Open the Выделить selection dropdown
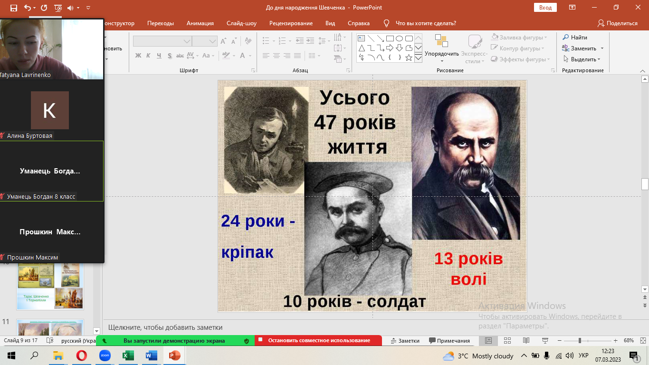The image size is (649, 365). 582,59
